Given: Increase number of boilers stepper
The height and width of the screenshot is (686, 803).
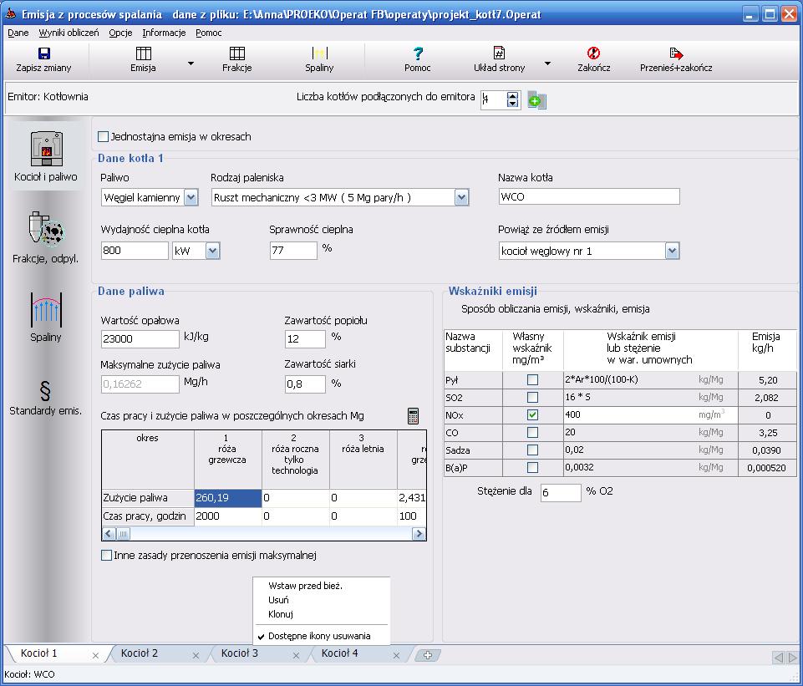Looking at the screenshot, I should pyautogui.click(x=512, y=95).
